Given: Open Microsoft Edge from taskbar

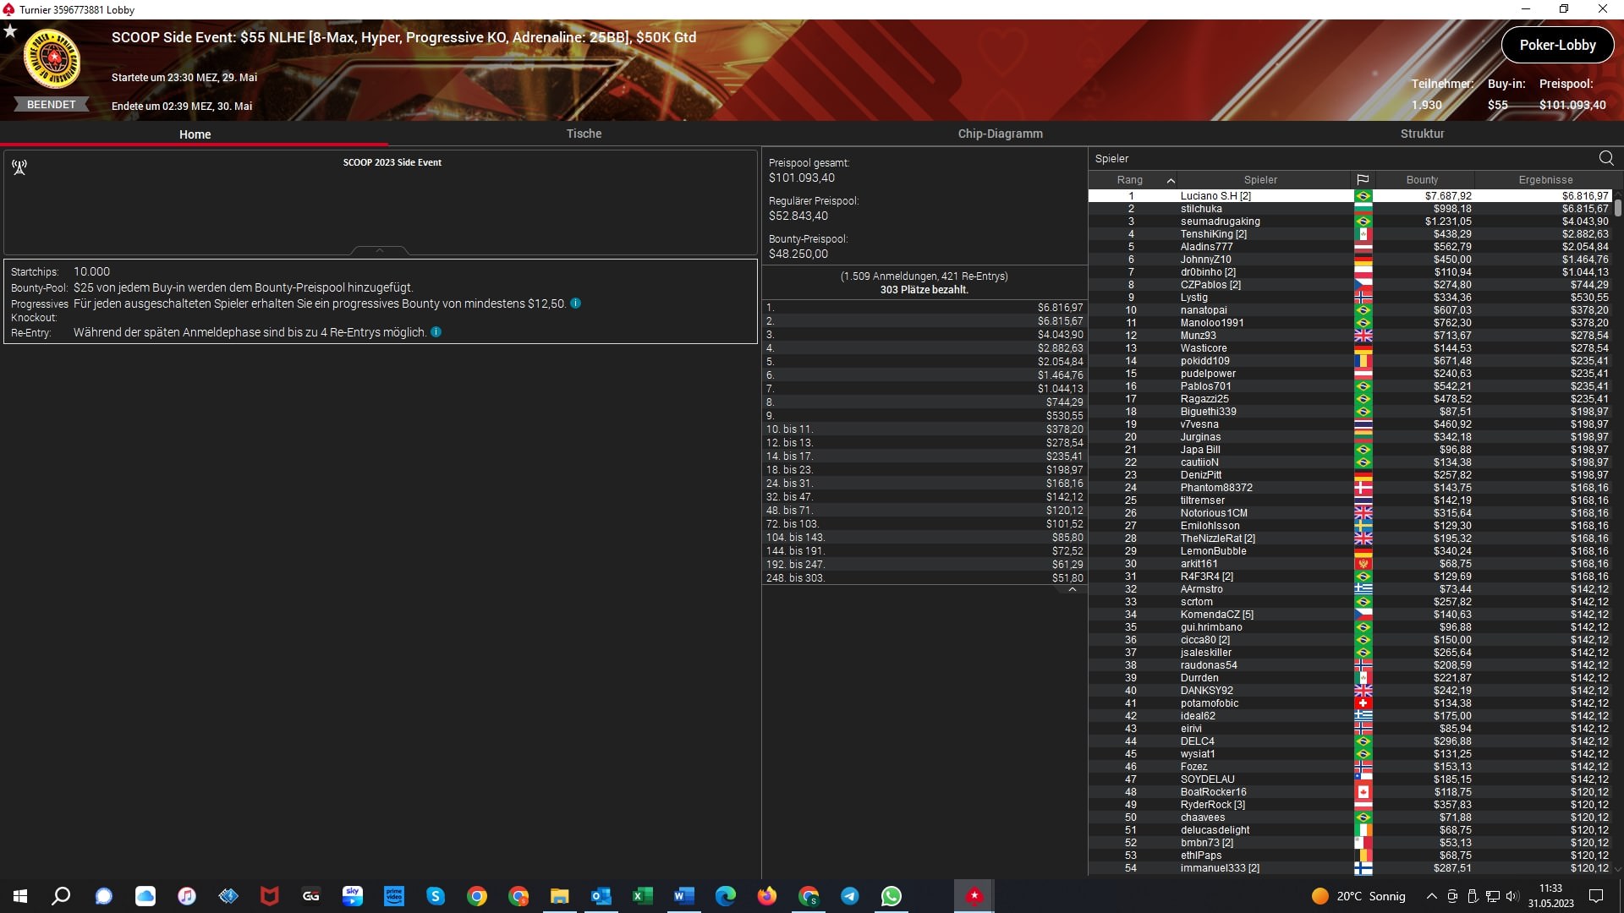Looking at the screenshot, I should [725, 896].
